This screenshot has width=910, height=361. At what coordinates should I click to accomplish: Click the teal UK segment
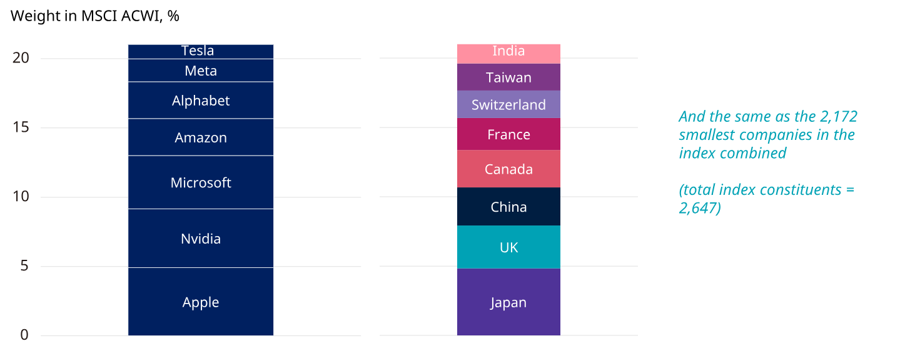point(508,247)
